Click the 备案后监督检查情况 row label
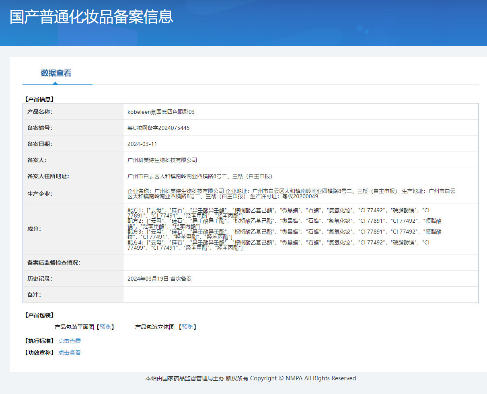This screenshot has height=394, width=487. coord(53,263)
